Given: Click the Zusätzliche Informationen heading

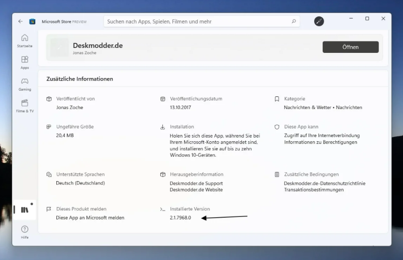Looking at the screenshot, I should click(80, 79).
